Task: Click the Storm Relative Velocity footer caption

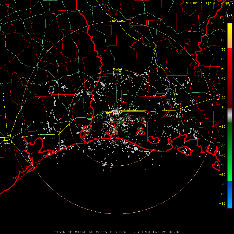Action: 117,232
